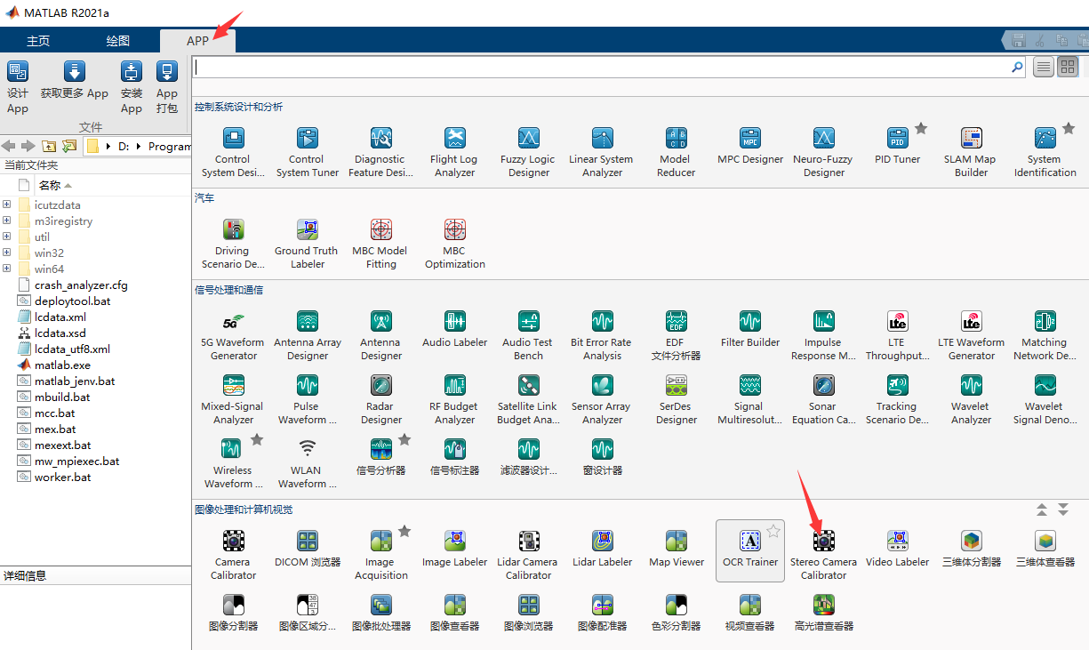
Task: Open the Stereo Camera Calibrator app
Action: 824,555
